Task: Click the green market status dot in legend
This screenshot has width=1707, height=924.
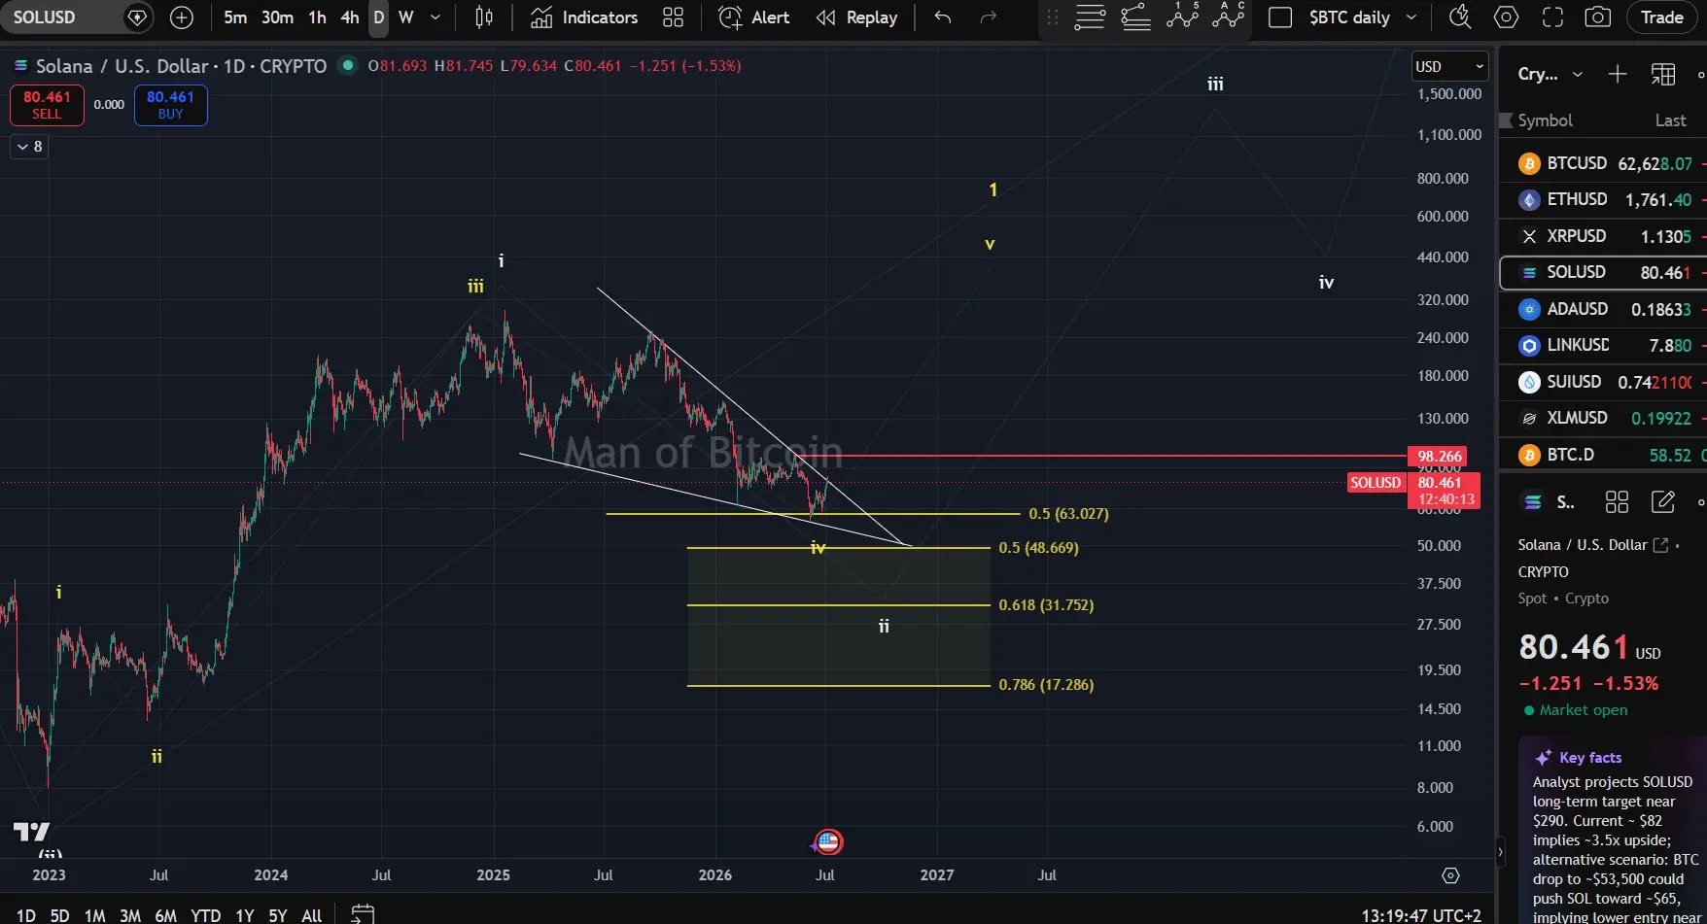Action: tap(346, 65)
